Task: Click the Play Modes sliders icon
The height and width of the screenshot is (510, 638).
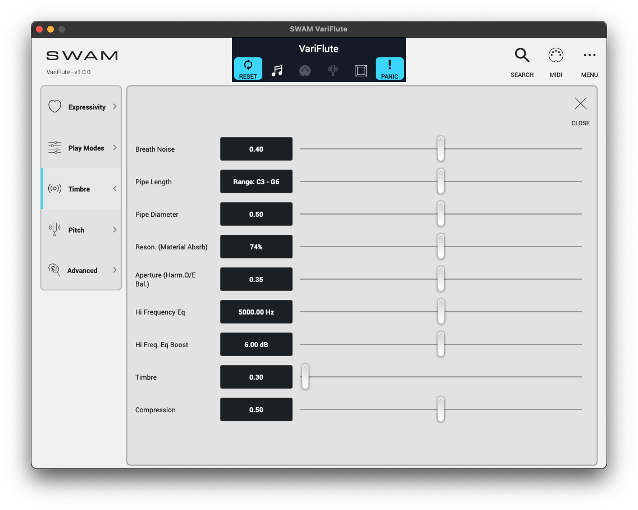Action: (x=54, y=147)
